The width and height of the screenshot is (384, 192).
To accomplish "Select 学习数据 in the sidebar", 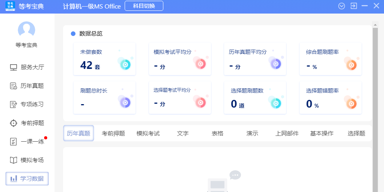I will tap(27, 178).
